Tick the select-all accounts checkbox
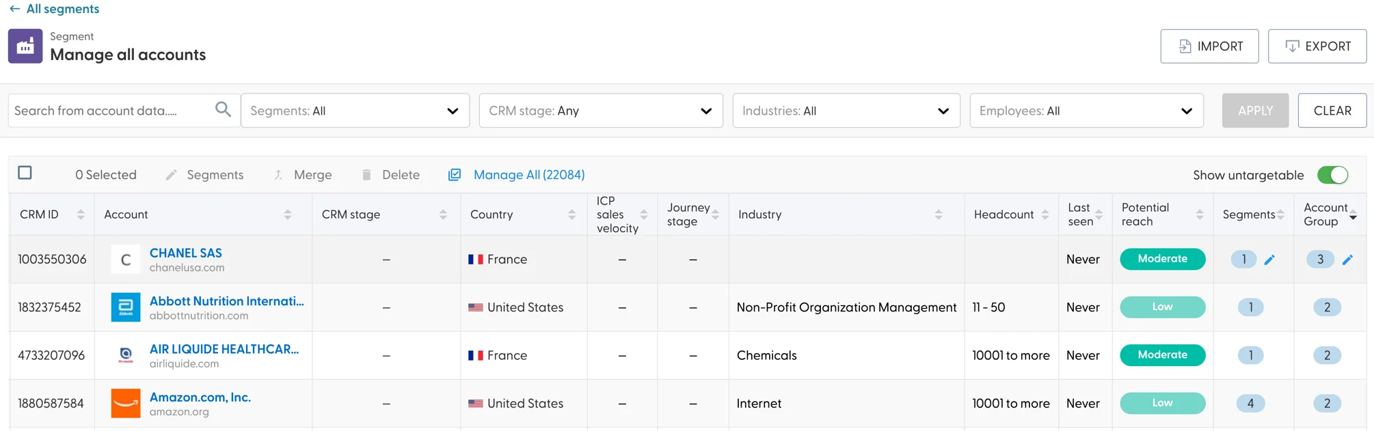The image size is (1374, 431). click(25, 173)
